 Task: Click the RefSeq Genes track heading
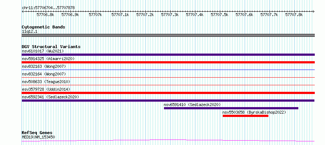[37, 133]
